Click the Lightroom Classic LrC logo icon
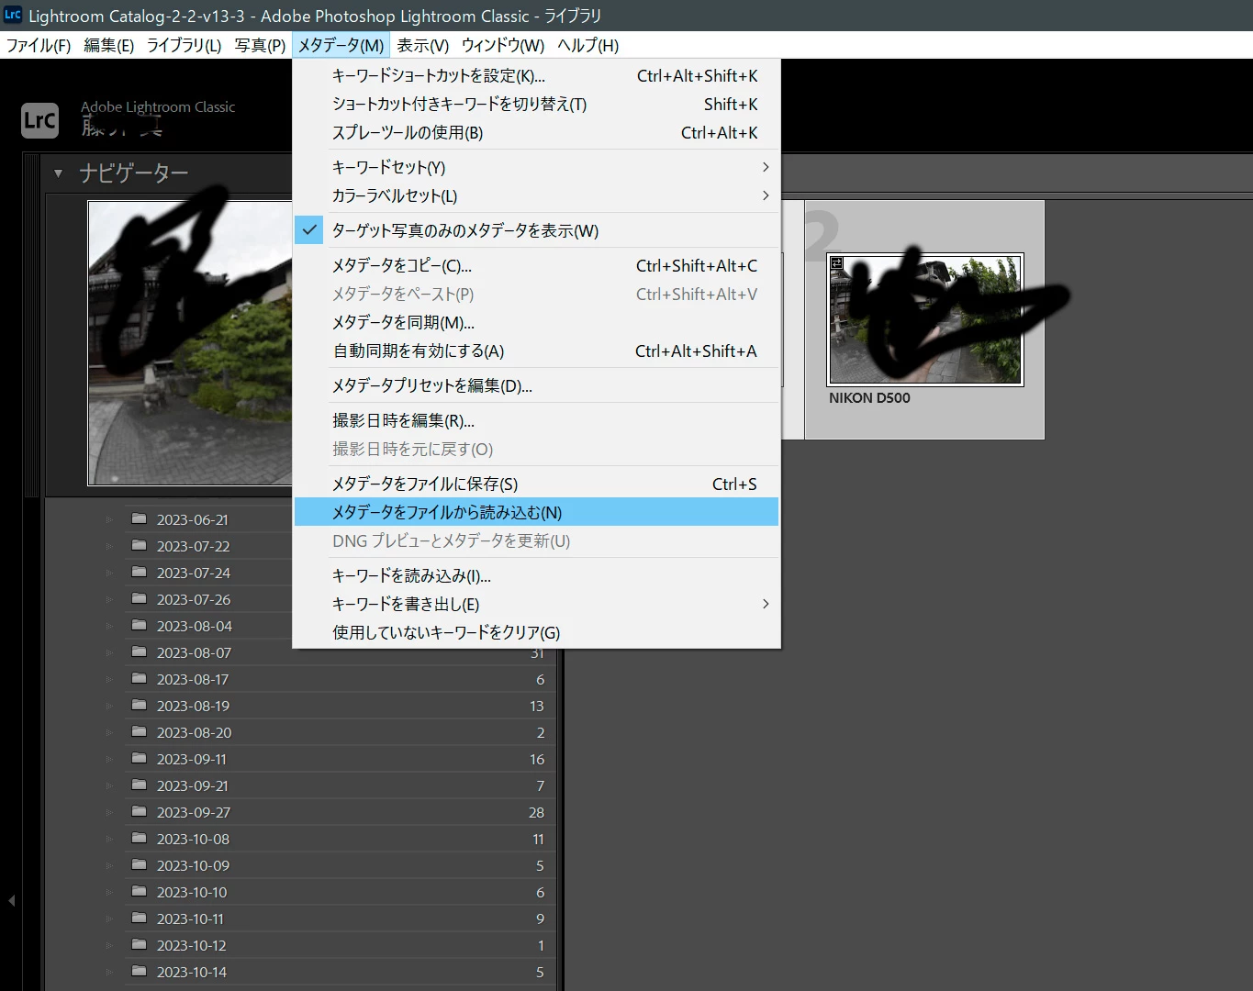Viewport: 1253px width, 991px height. 39,120
